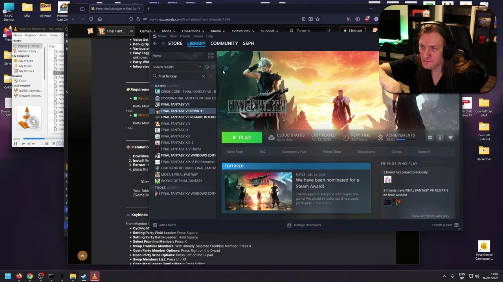
Task: Click the nexusmods URL address bar
Action: [x=224, y=19]
